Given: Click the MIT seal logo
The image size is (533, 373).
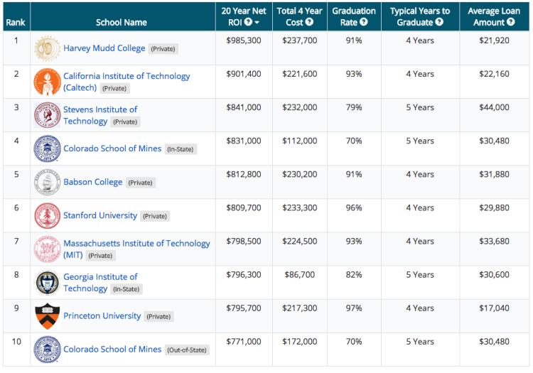Looking at the screenshot, I should tap(47, 249).
